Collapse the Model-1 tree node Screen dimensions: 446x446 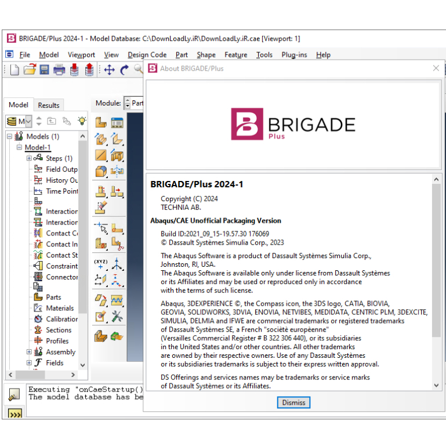point(19,147)
